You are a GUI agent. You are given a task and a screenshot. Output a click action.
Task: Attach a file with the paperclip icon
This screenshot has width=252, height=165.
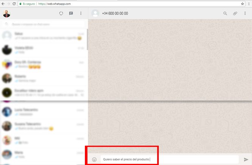235,13
